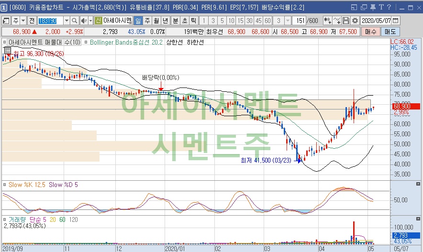Click the stock code 183190 input field
Image resolution: width=423 pixels, height=252 pixels.
[x=50, y=21]
